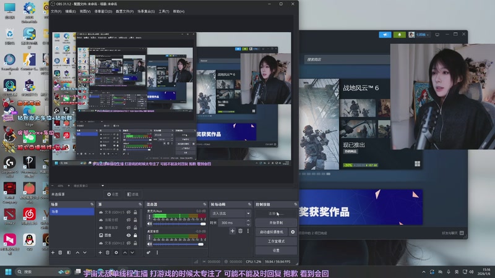This screenshot has width=495, height=278.
Task: Zoom in preview with plus icon
Action: pos(69,186)
